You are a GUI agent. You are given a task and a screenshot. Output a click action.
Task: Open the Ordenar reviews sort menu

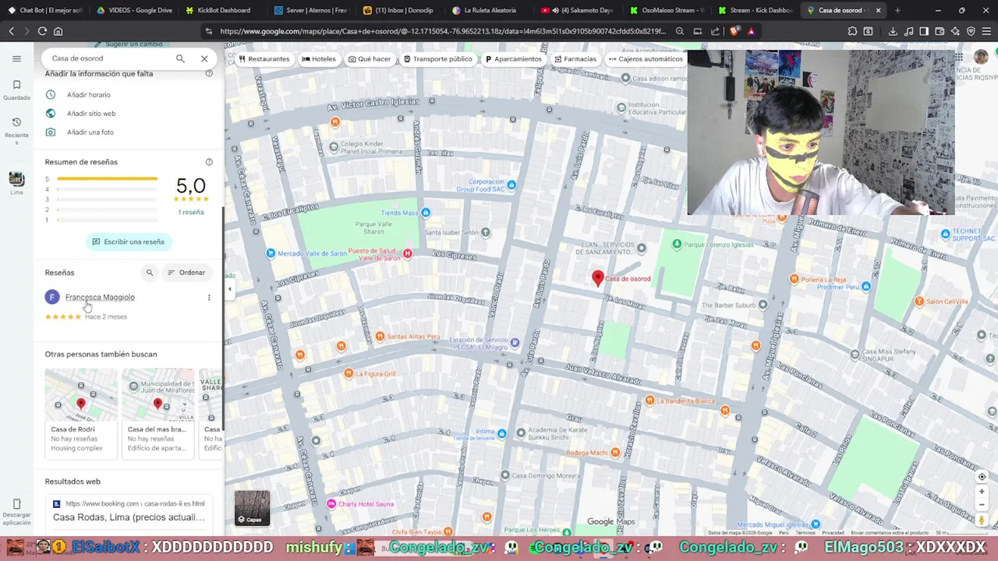pyautogui.click(x=186, y=273)
